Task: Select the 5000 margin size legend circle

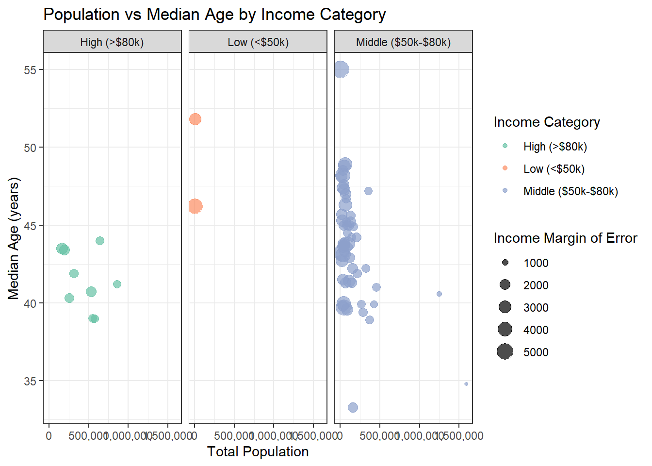Action: pos(505,351)
